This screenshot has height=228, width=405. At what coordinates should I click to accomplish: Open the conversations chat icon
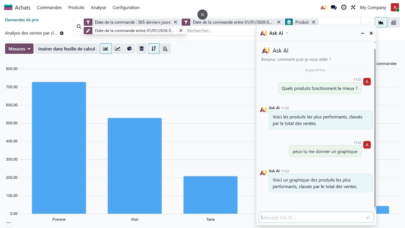[333, 8]
